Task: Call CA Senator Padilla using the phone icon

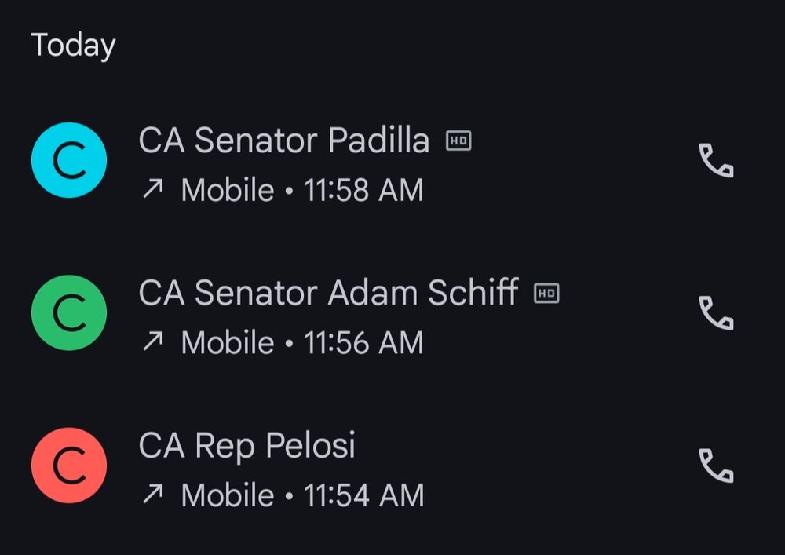Action: pos(717,159)
